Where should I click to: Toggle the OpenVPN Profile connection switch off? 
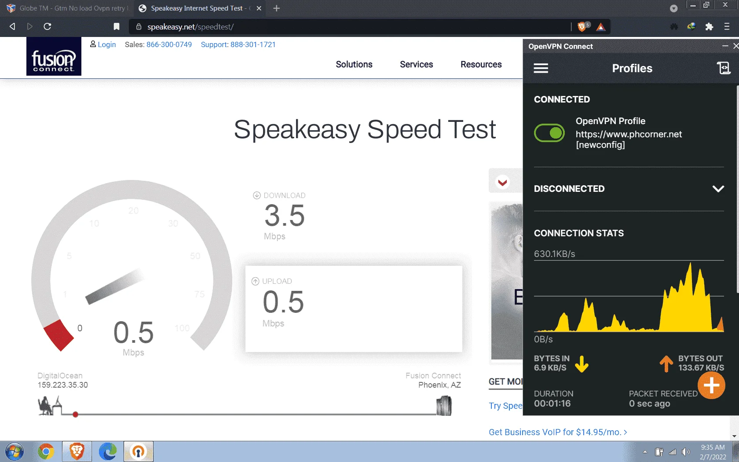[549, 133]
